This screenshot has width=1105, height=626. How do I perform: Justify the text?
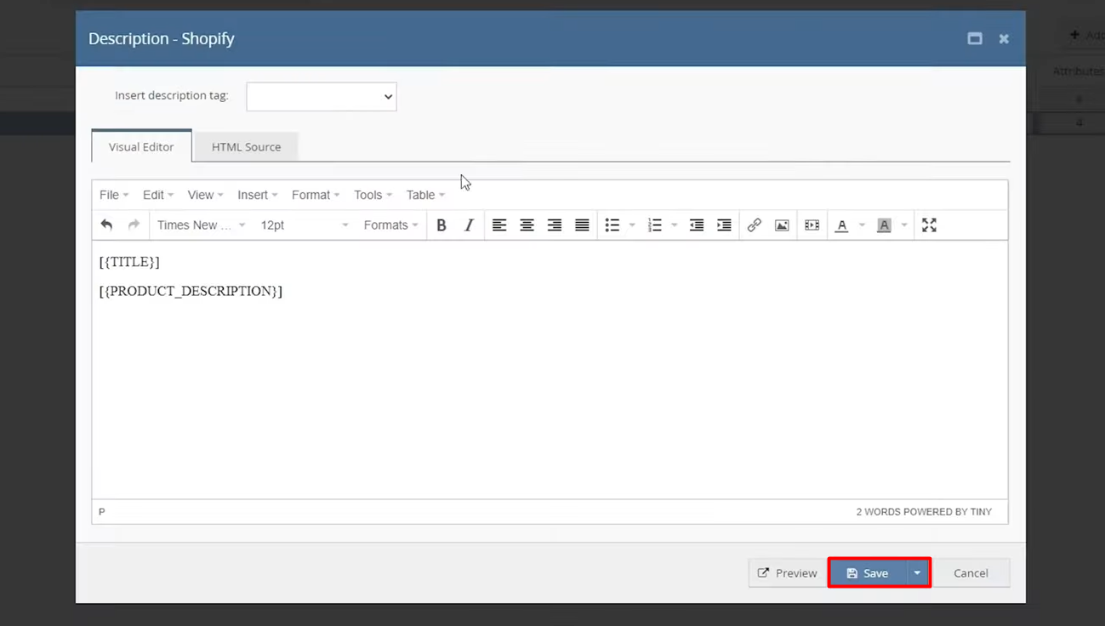pos(582,225)
